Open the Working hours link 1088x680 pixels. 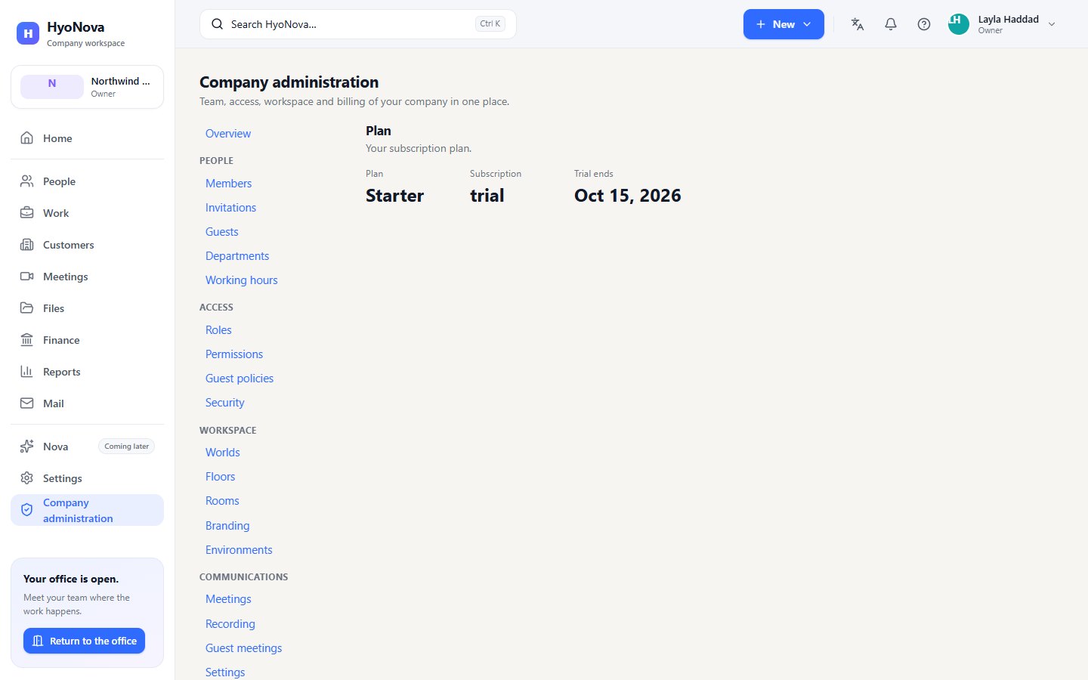click(x=242, y=280)
